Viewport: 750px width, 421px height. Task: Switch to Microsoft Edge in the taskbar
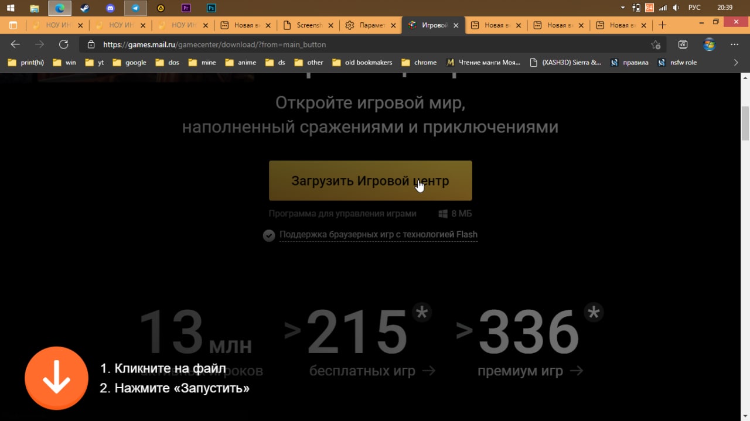[x=60, y=8]
